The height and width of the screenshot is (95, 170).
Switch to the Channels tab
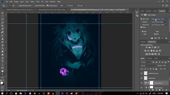point(149,58)
